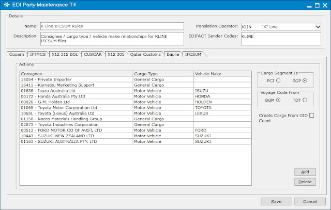Click the TOYOTA vehicle make cell

222,108
